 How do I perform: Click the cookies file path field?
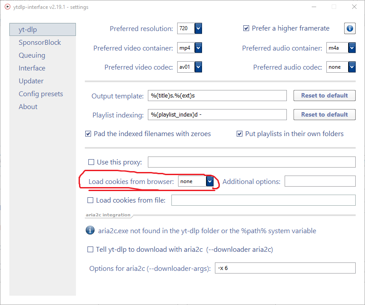(x=263, y=200)
